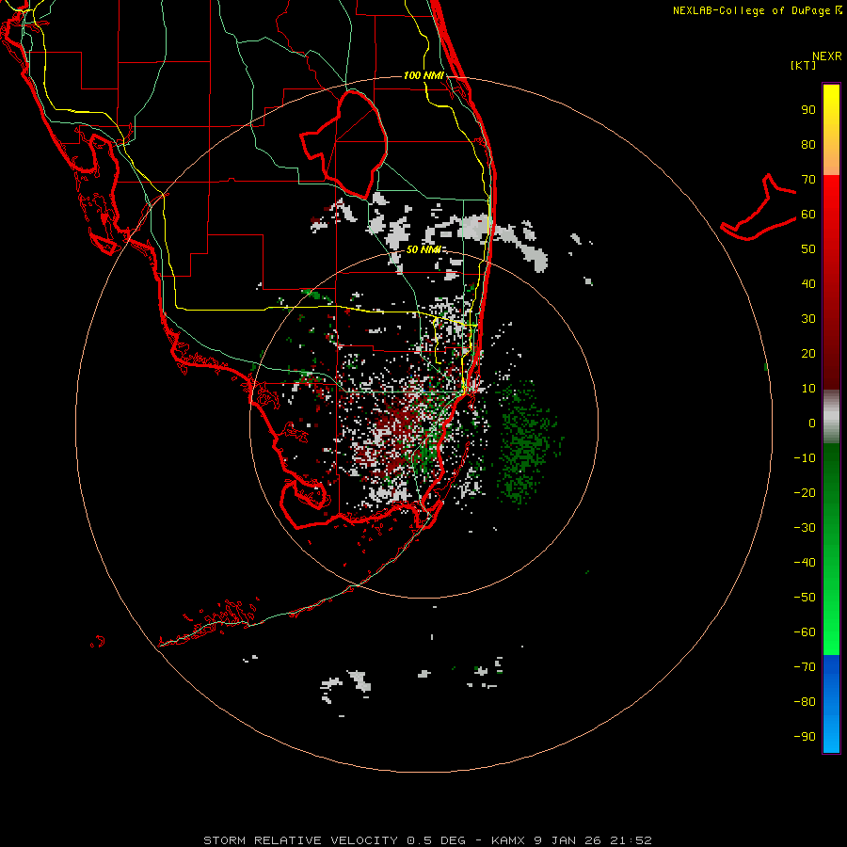Click the 100 NMI range ring label
Image resolution: width=847 pixels, height=847 pixels.
point(423,75)
